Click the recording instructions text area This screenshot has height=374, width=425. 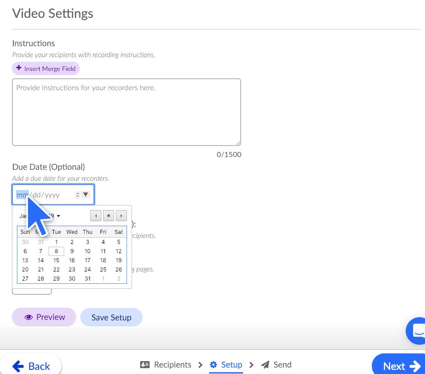pyautogui.click(x=126, y=112)
